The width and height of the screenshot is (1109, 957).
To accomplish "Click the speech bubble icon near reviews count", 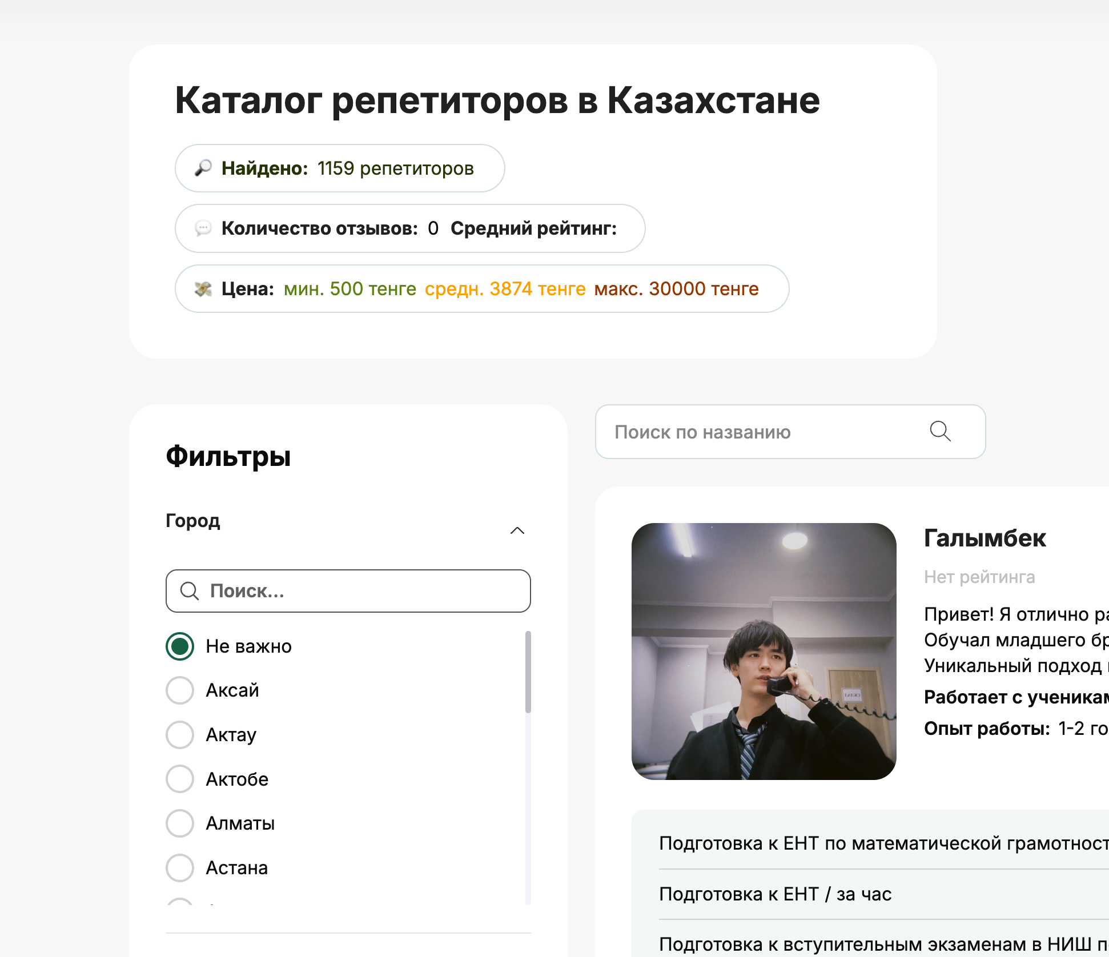I will [203, 228].
